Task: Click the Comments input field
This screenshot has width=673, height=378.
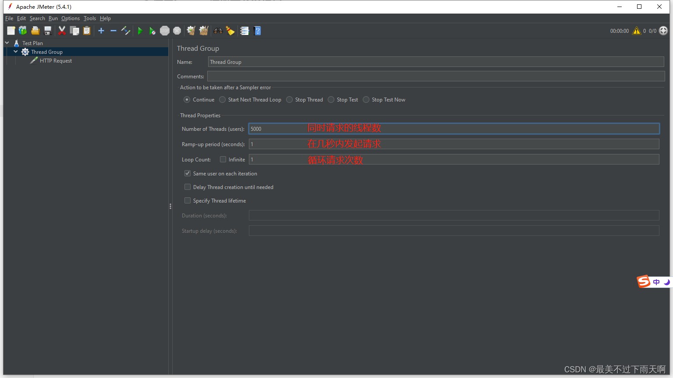Action: click(x=436, y=76)
